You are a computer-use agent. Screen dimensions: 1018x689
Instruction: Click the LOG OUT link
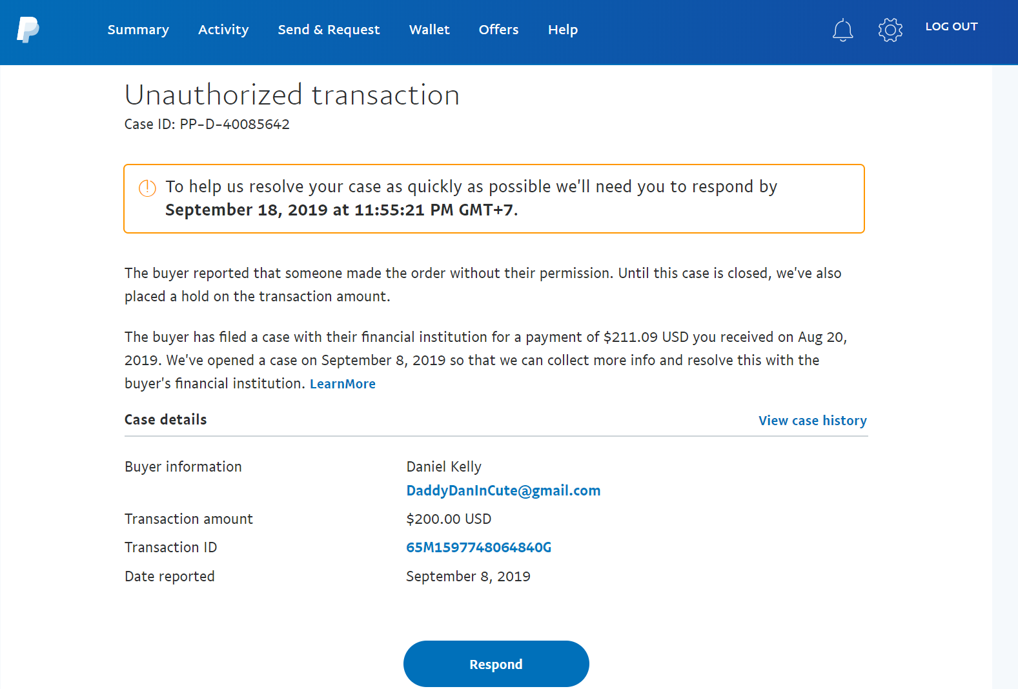coord(951,26)
